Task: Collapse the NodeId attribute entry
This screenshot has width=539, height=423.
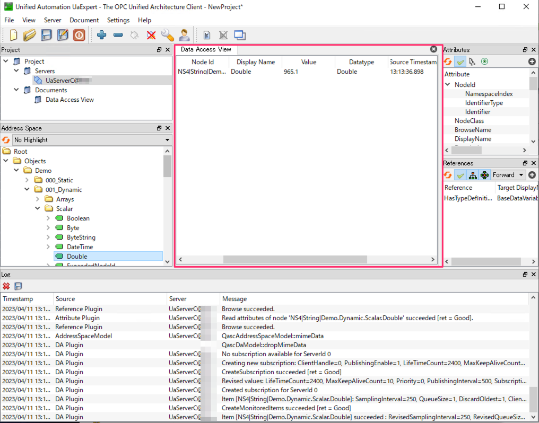Action: tap(447, 84)
